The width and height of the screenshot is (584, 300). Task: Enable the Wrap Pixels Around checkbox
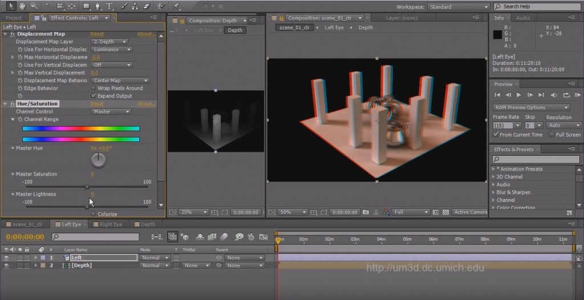coord(94,88)
